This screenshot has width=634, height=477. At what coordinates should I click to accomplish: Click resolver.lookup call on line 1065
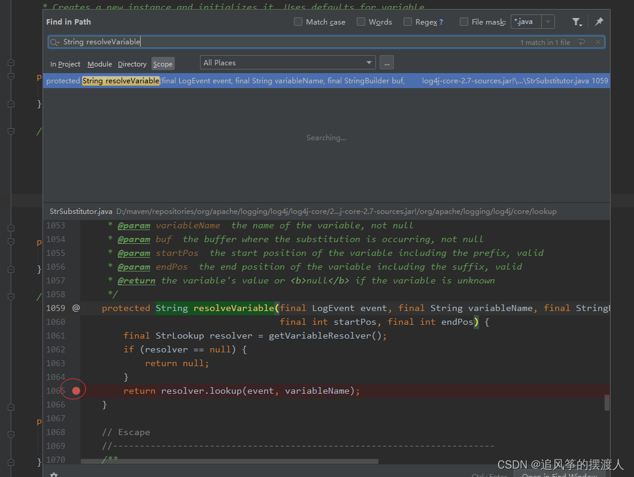coord(201,391)
